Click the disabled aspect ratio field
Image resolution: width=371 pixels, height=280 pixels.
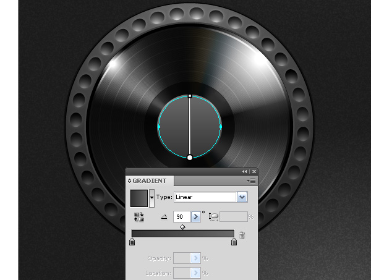(x=234, y=216)
